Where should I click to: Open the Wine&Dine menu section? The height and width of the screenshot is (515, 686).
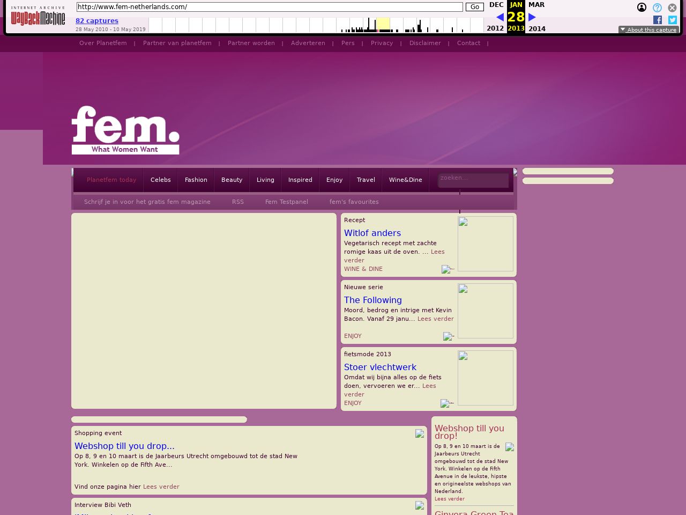tap(405, 180)
